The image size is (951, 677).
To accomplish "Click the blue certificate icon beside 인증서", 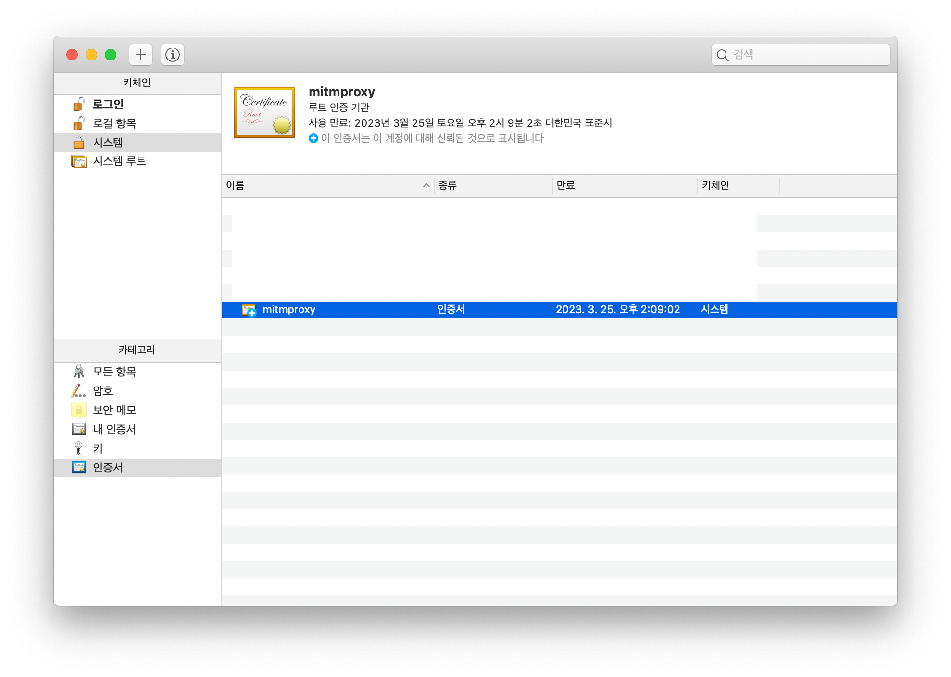I will point(78,467).
